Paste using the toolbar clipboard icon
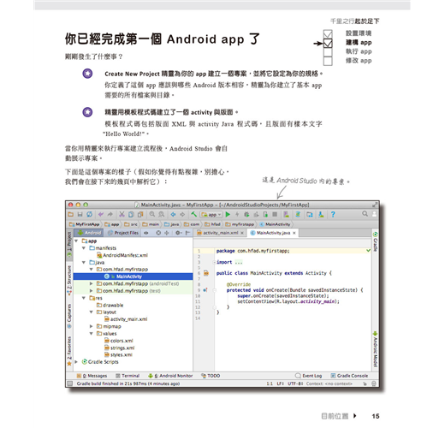The height and width of the screenshot is (428, 445). 140,214
